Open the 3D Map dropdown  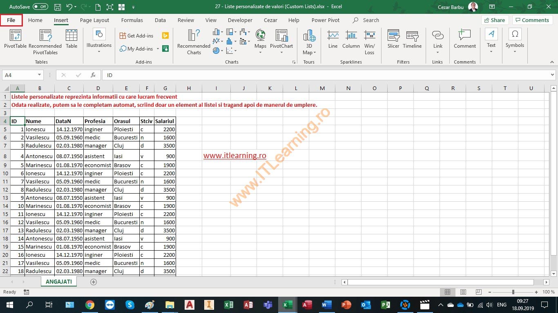tap(309, 42)
